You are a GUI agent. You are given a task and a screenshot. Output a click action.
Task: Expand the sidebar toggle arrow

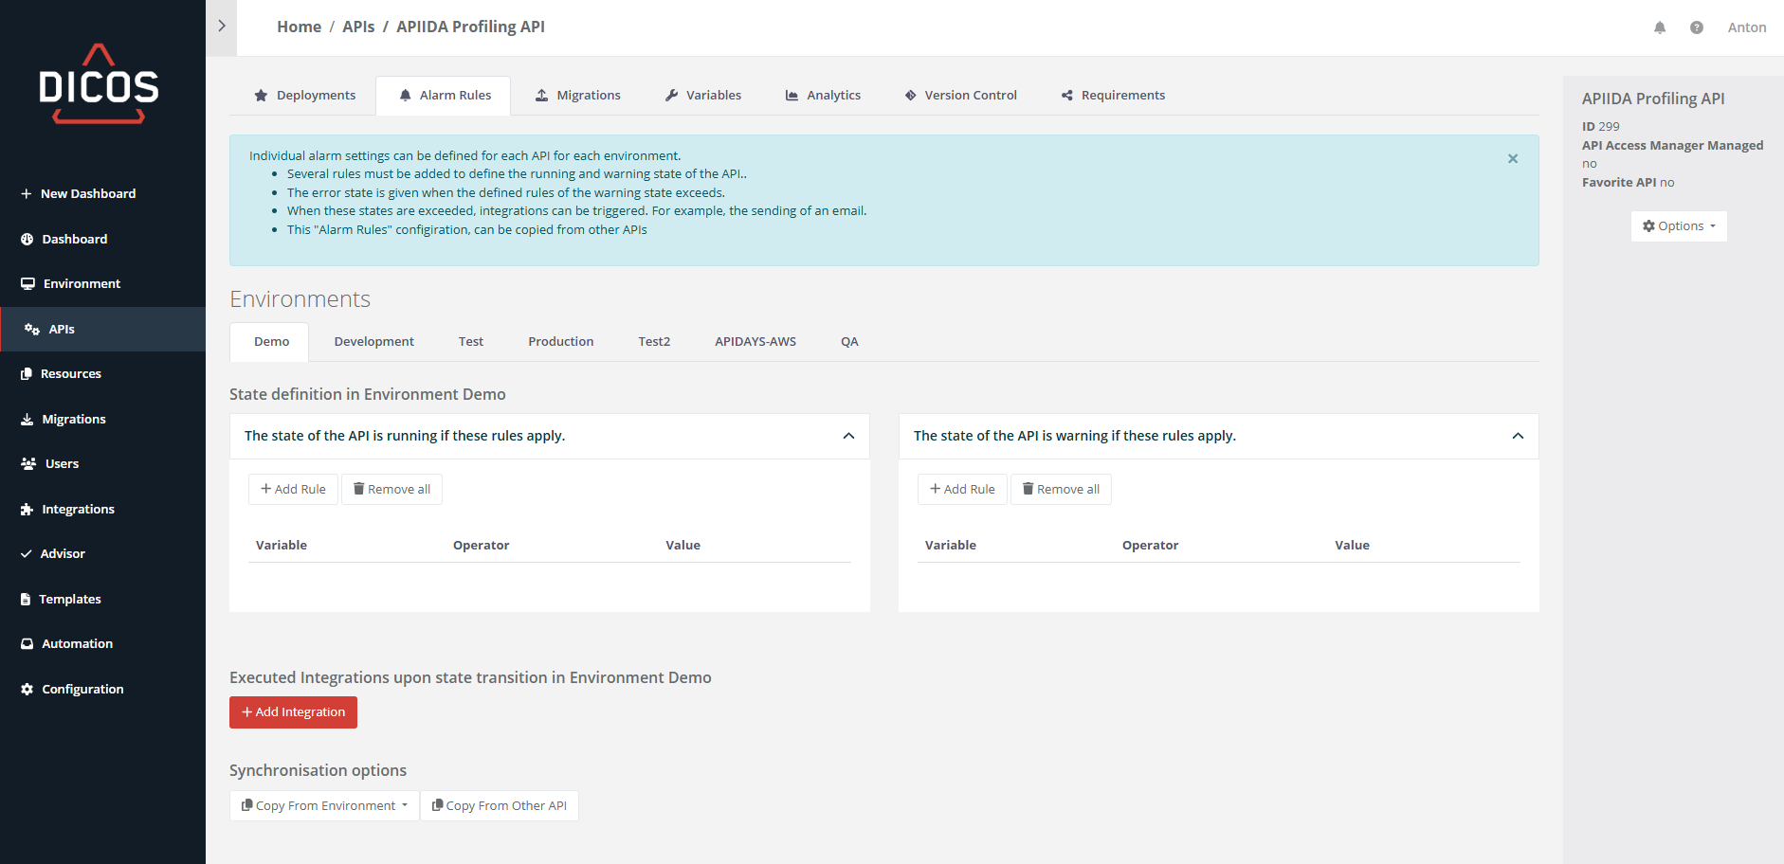pos(221,27)
